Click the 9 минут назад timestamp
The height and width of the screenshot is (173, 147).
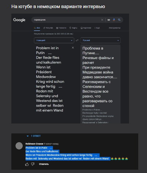[x=51, y=144]
